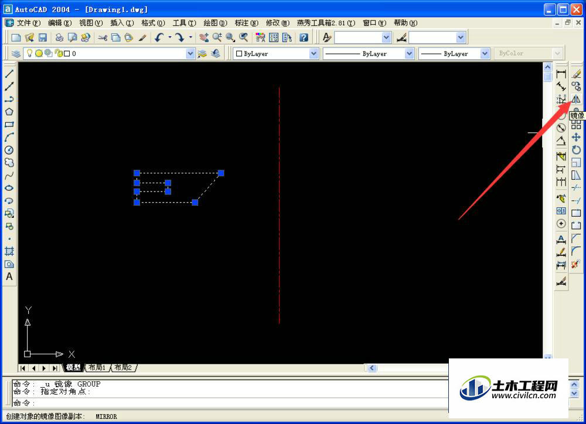Image resolution: width=586 pixels, height=424 pixels.
Task: Open the 文件(F) menu
Action: pos(29,23)
